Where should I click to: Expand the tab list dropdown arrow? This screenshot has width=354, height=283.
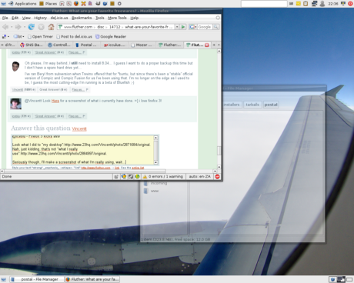[x=219, y=45]
